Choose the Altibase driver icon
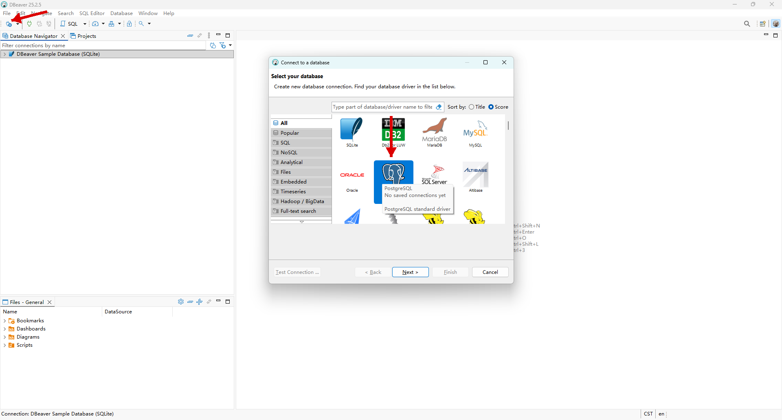Viewport: 782px width, 420px height. 475,178
